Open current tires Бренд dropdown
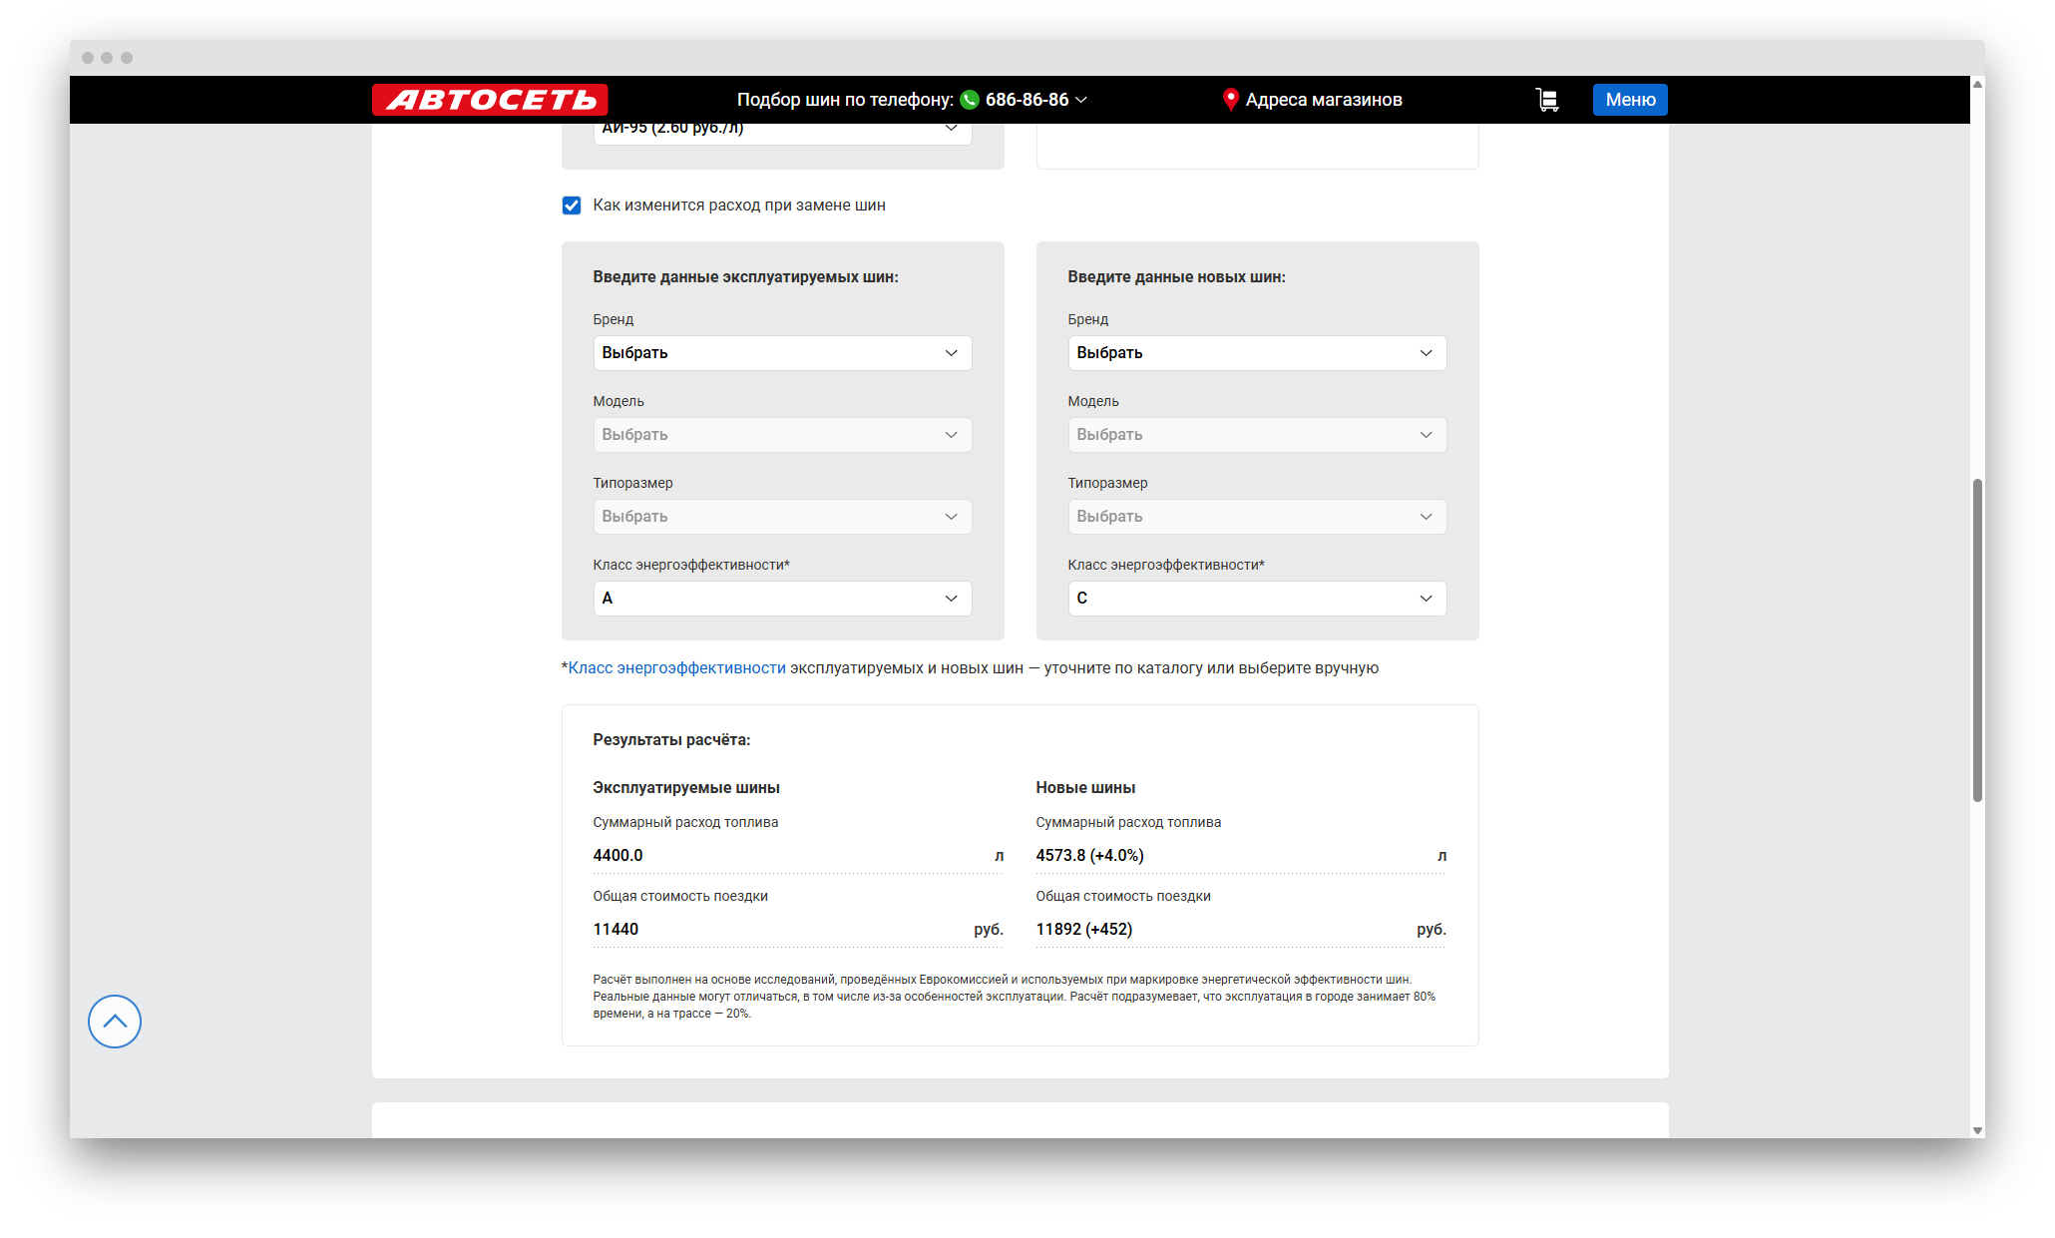 click(782, 353)
